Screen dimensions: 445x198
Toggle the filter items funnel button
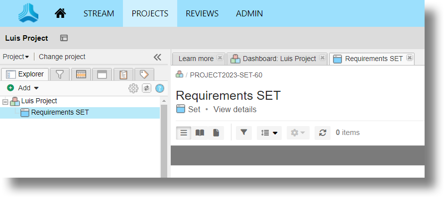click(x=244, y=132)
